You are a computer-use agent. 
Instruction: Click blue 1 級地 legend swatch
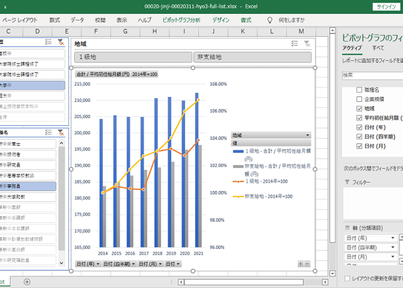[x=238, y=151]
